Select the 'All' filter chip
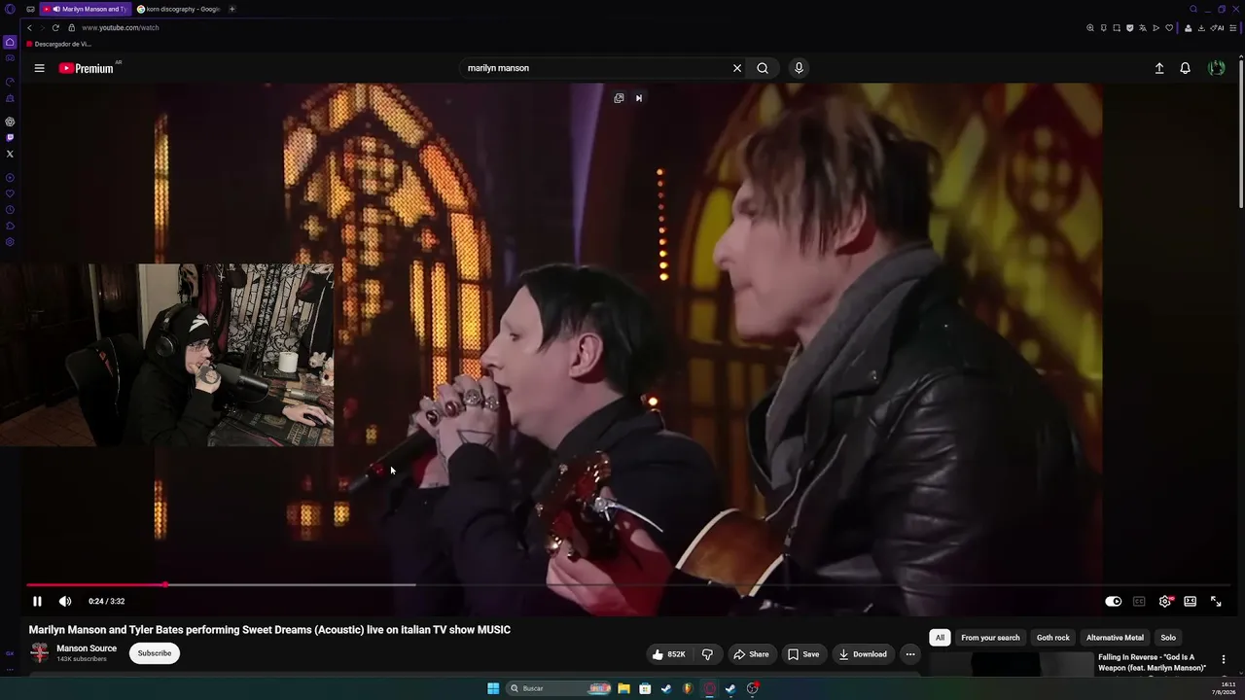 [x=940, y=638]
